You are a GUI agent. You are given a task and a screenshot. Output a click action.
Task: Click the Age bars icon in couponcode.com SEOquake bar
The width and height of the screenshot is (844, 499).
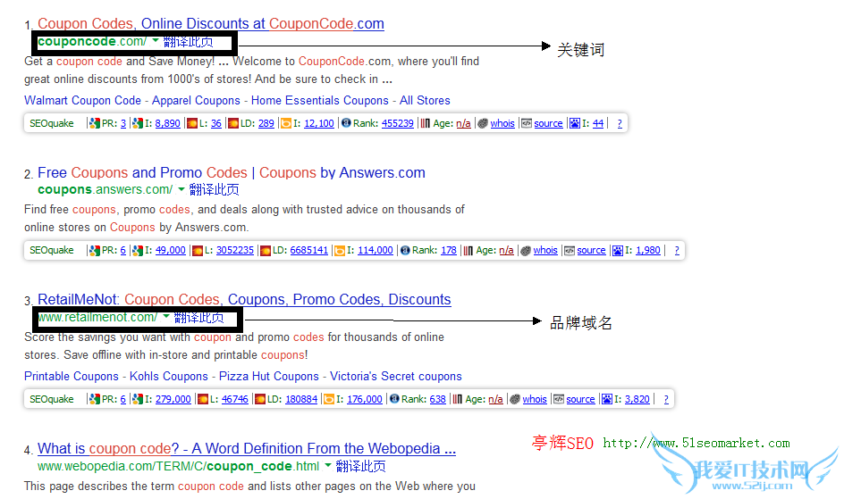point(426,123)
